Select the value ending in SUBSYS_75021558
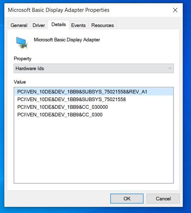Viewport: 191px width, 213px height. pos(94,99)
